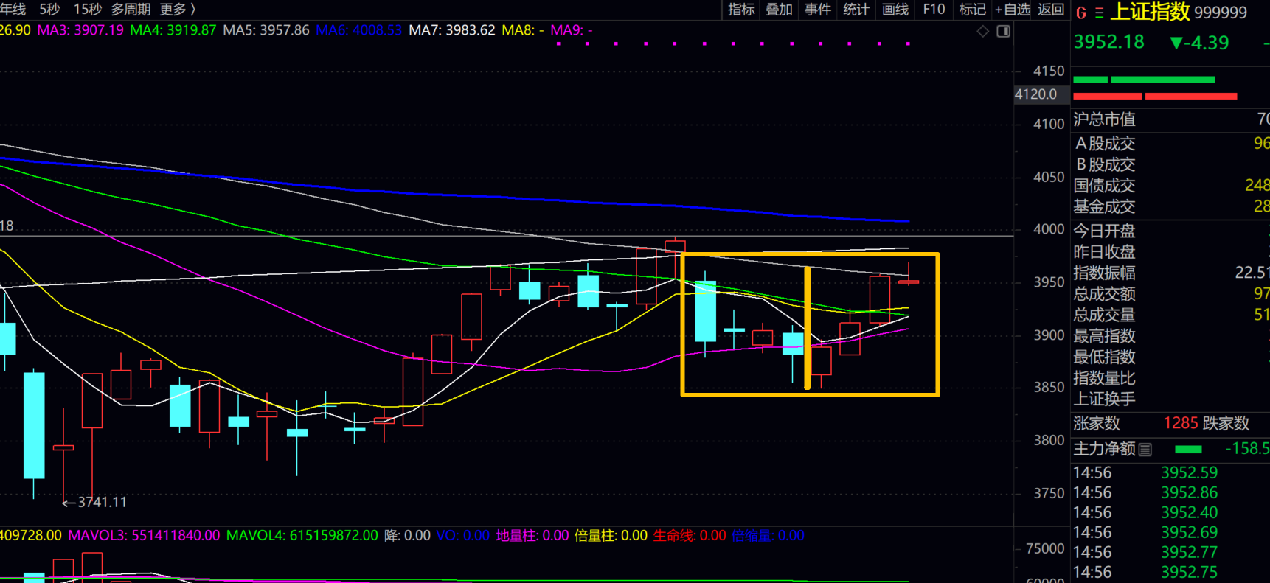Image resolution: width=1270 pixels, height=583 pixels.
Task: Click the 生命线 indicator label
Action: pyautogui.click(x=690, y=536)
